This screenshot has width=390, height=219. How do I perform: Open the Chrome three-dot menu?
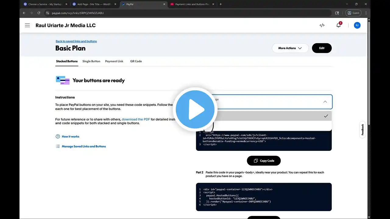367,13
